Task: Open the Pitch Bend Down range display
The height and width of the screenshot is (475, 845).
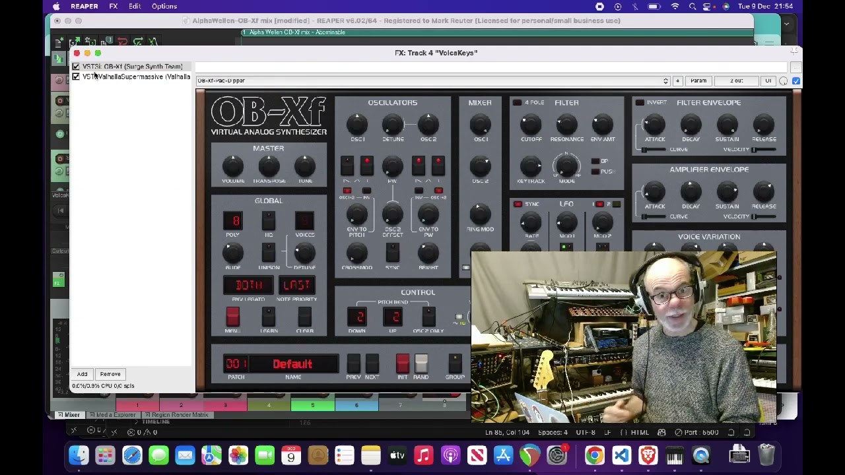Action: pos(357,317)
